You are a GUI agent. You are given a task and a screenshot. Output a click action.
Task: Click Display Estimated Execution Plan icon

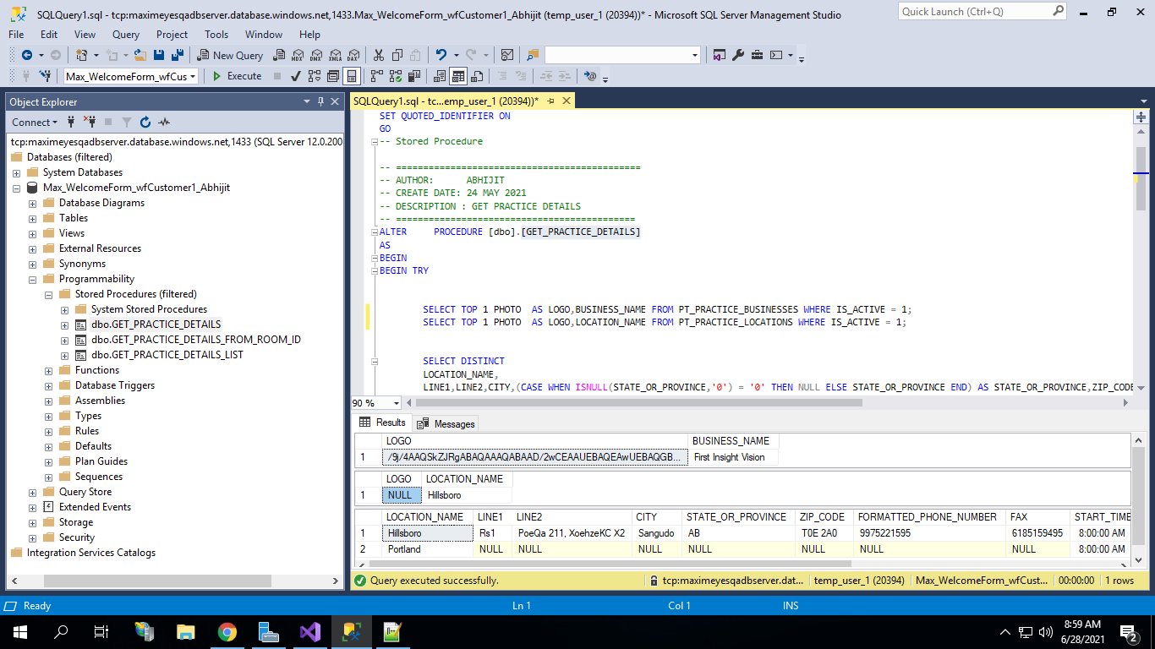(315, 76)
